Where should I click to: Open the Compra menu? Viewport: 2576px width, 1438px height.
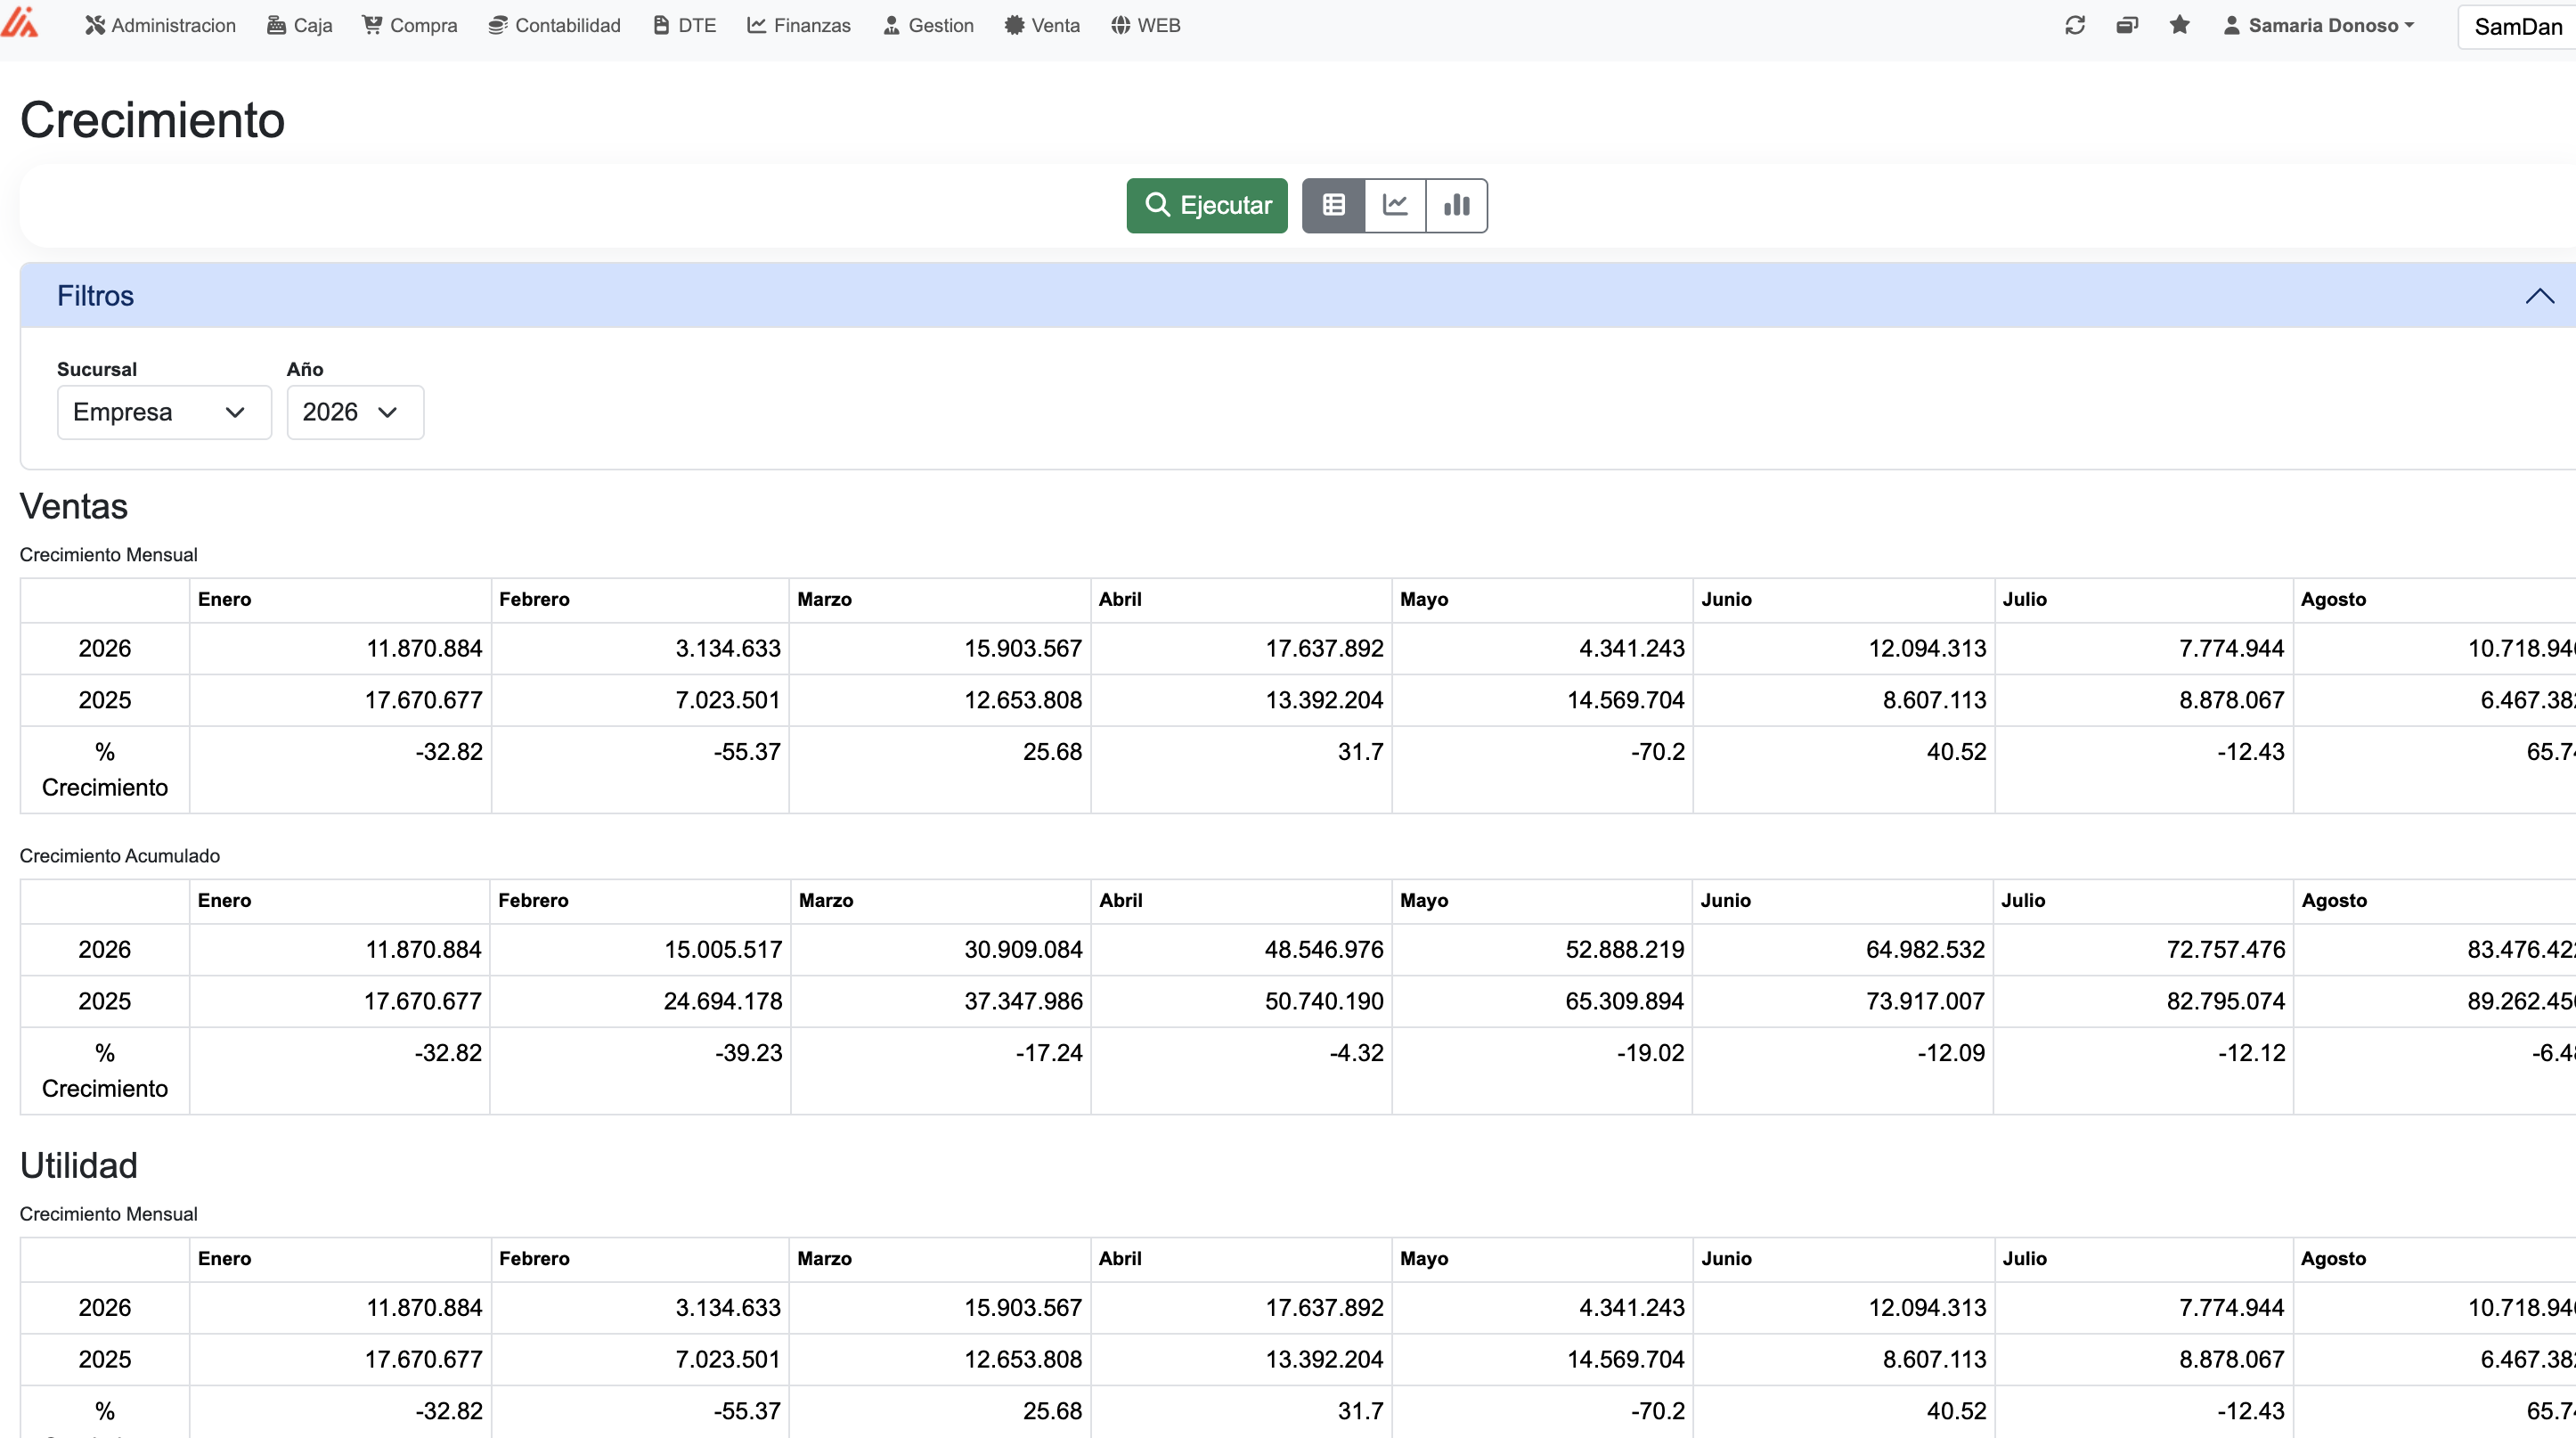410,25
